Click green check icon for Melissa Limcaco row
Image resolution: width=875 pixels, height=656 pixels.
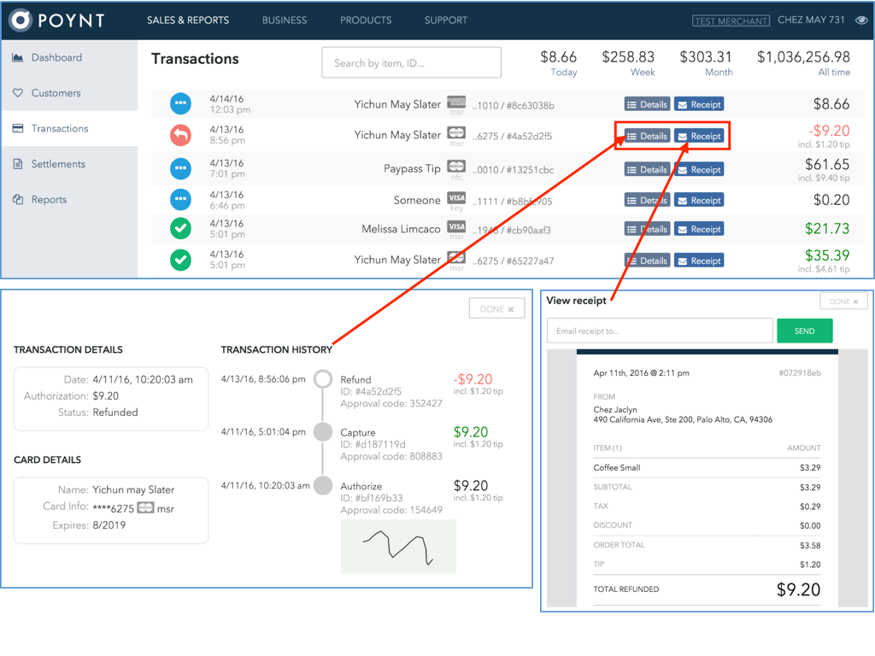180,229
